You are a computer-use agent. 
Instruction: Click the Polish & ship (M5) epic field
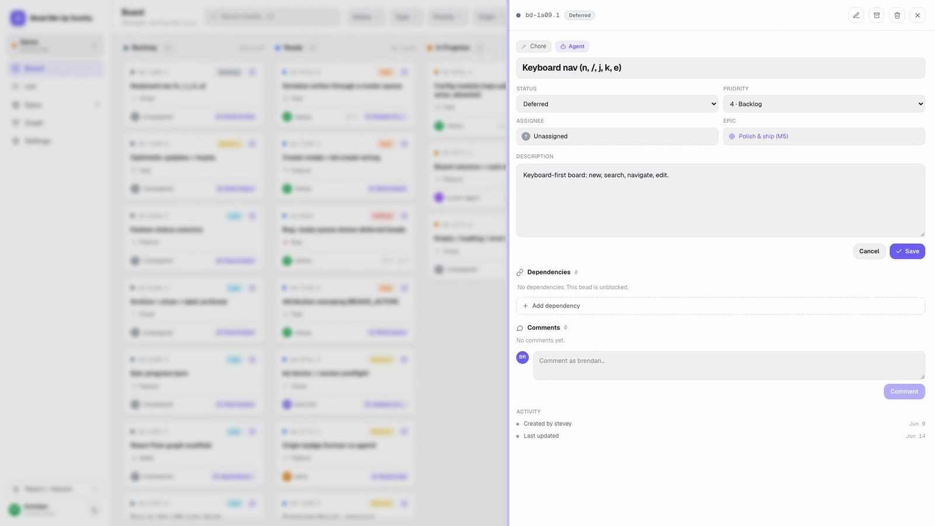pos(824,136)
